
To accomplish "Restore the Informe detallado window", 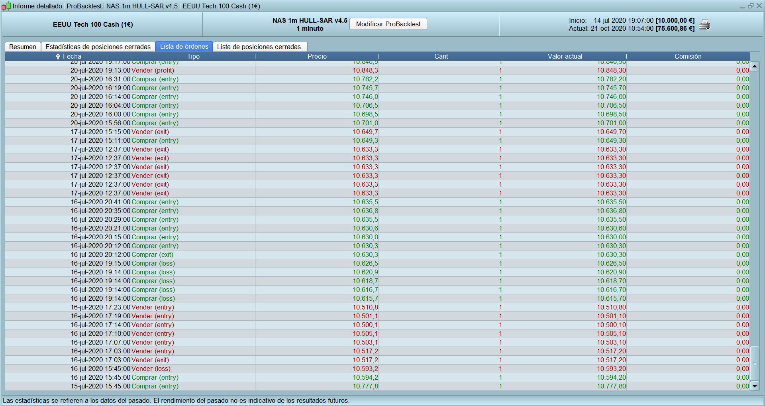I will point(751,6).
